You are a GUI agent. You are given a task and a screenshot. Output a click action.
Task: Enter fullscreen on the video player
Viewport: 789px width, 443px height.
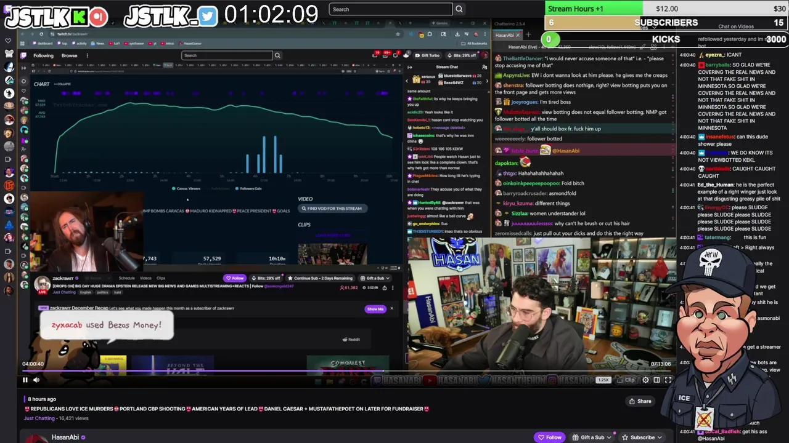668,380
